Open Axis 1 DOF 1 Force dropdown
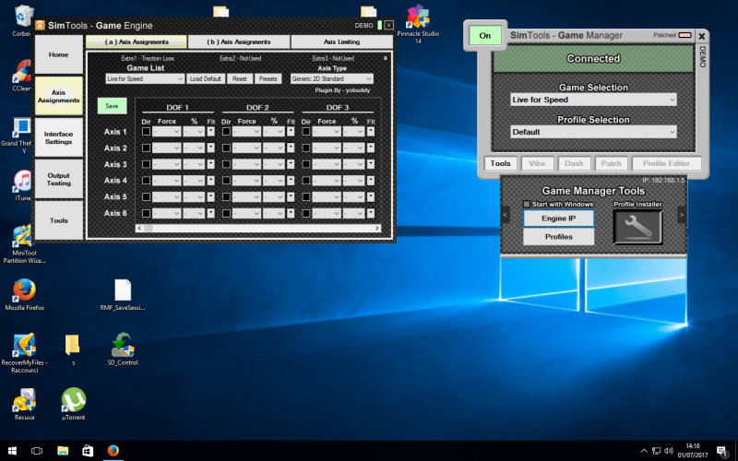Image resolution: width=738 pixels, height=461 pixels. pos(167,132)
